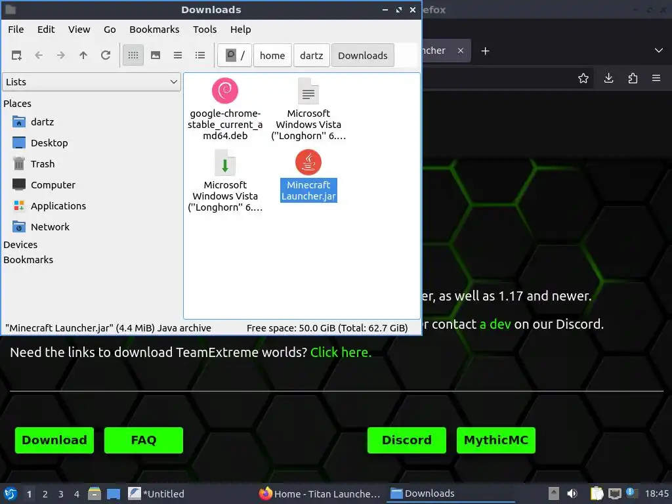Launch file manager from taskbar quick launch

click(x=94, y=493)
